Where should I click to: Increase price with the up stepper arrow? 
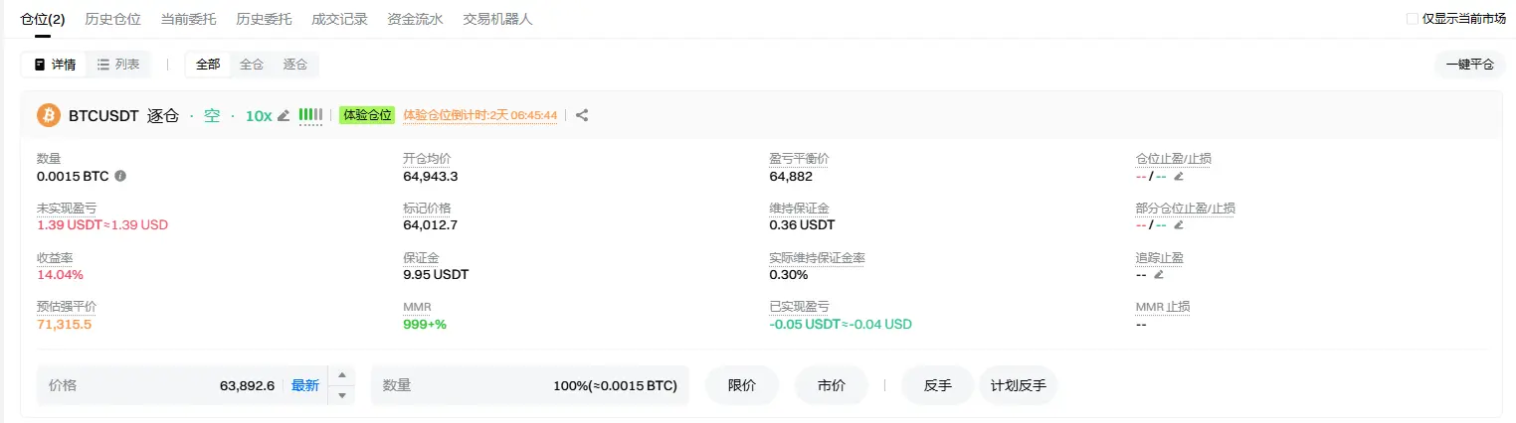coord(341,375)
